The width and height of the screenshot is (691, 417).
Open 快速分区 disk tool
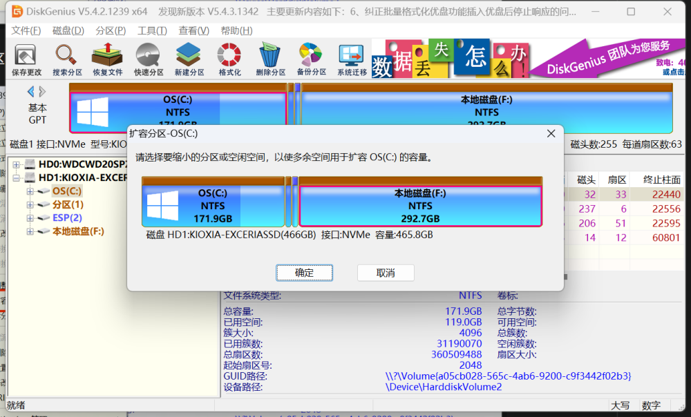[149, 60]
